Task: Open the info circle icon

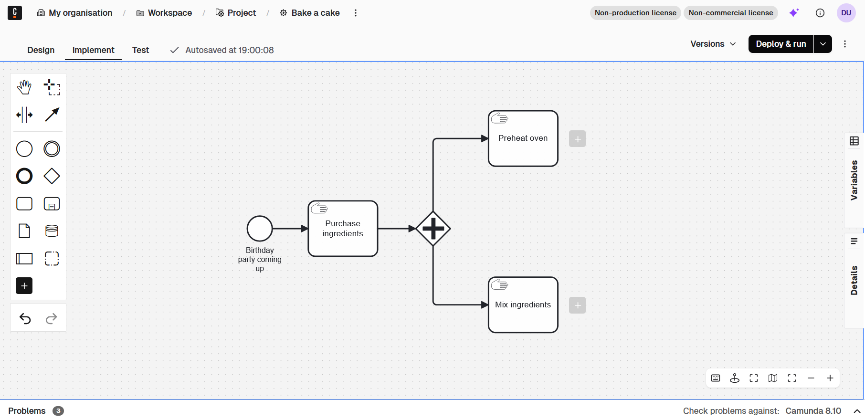Action: pos(820,13)
